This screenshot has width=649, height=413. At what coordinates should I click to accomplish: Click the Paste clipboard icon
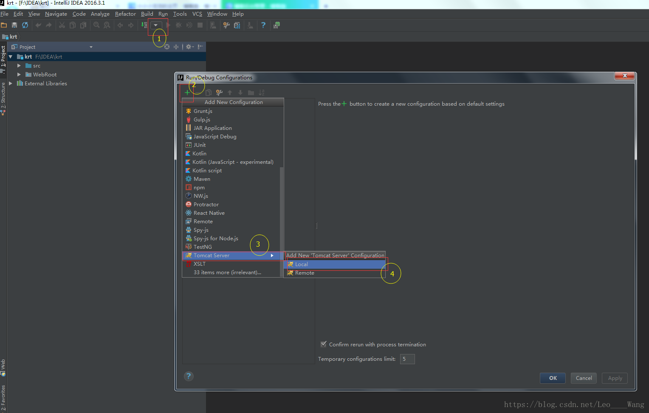pos(83,25)
